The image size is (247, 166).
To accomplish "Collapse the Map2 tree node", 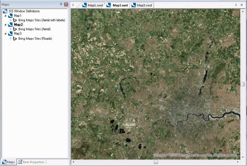I will coord(6,24).
